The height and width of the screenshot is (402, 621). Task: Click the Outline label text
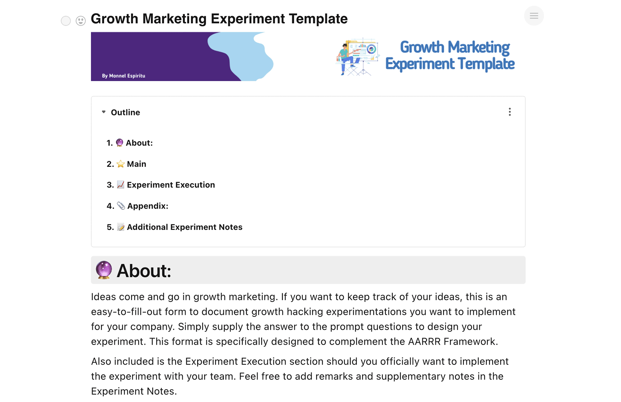125,112
